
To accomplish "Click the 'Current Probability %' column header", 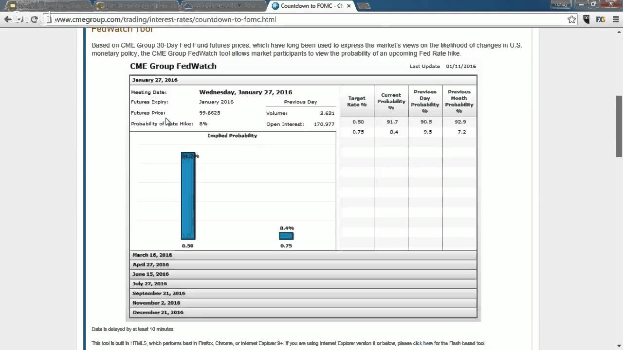I will pyautogui.click(x=391, y=101).
